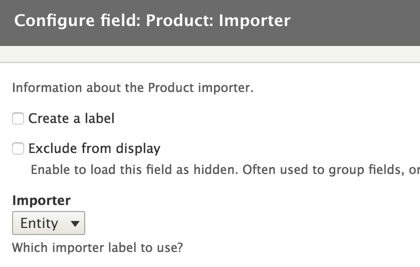Enable the Create a label checkbox
Image resolution: width=420 pixels, height=267 pixels.
click(x=18, y=119)
